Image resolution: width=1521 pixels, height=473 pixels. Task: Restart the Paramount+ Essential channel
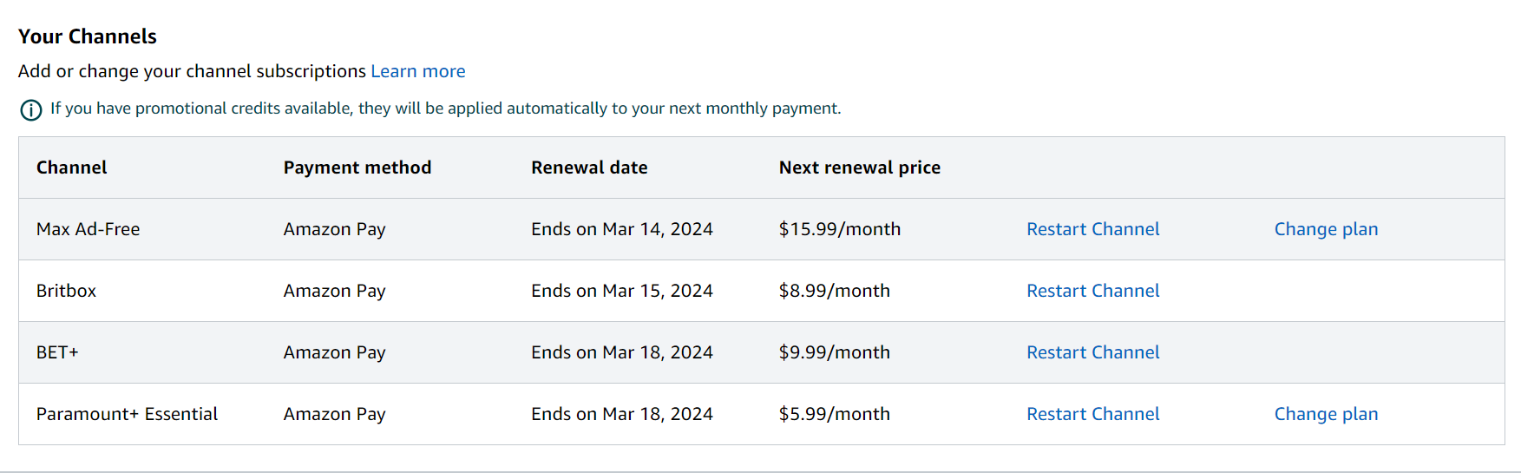click(x=1092, y=414)
